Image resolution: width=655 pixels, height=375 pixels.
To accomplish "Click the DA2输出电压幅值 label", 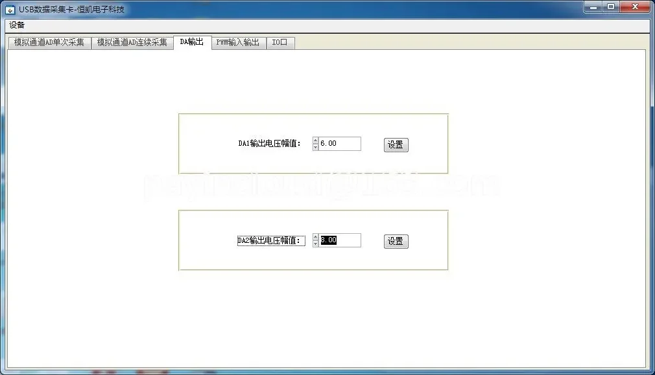I will [271, 241].
